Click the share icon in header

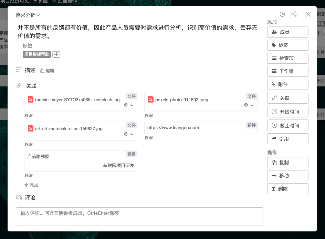[294, 14]
